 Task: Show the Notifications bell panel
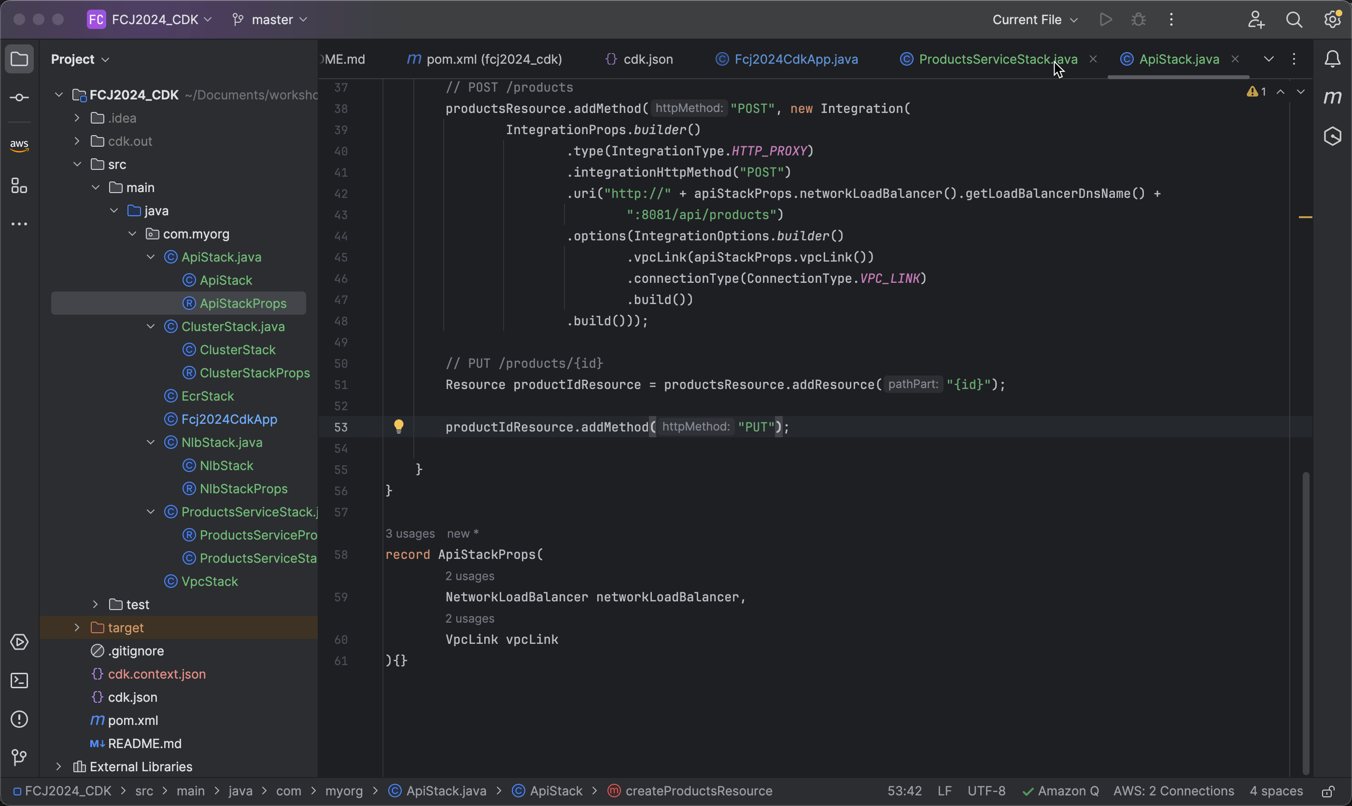(1332, 59)
